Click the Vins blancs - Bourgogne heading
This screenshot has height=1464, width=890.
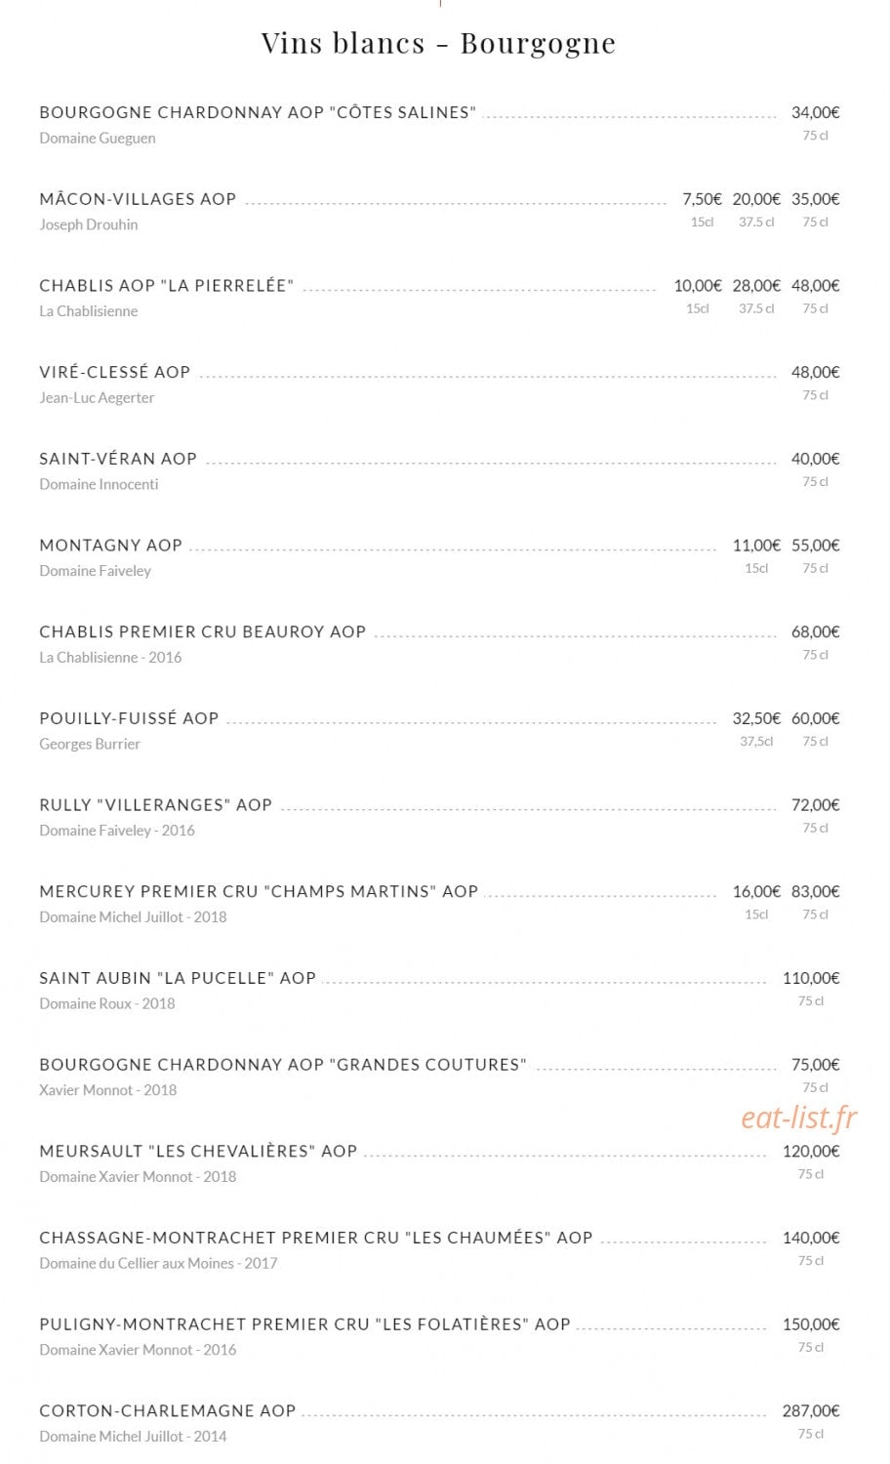coord(439,43)
